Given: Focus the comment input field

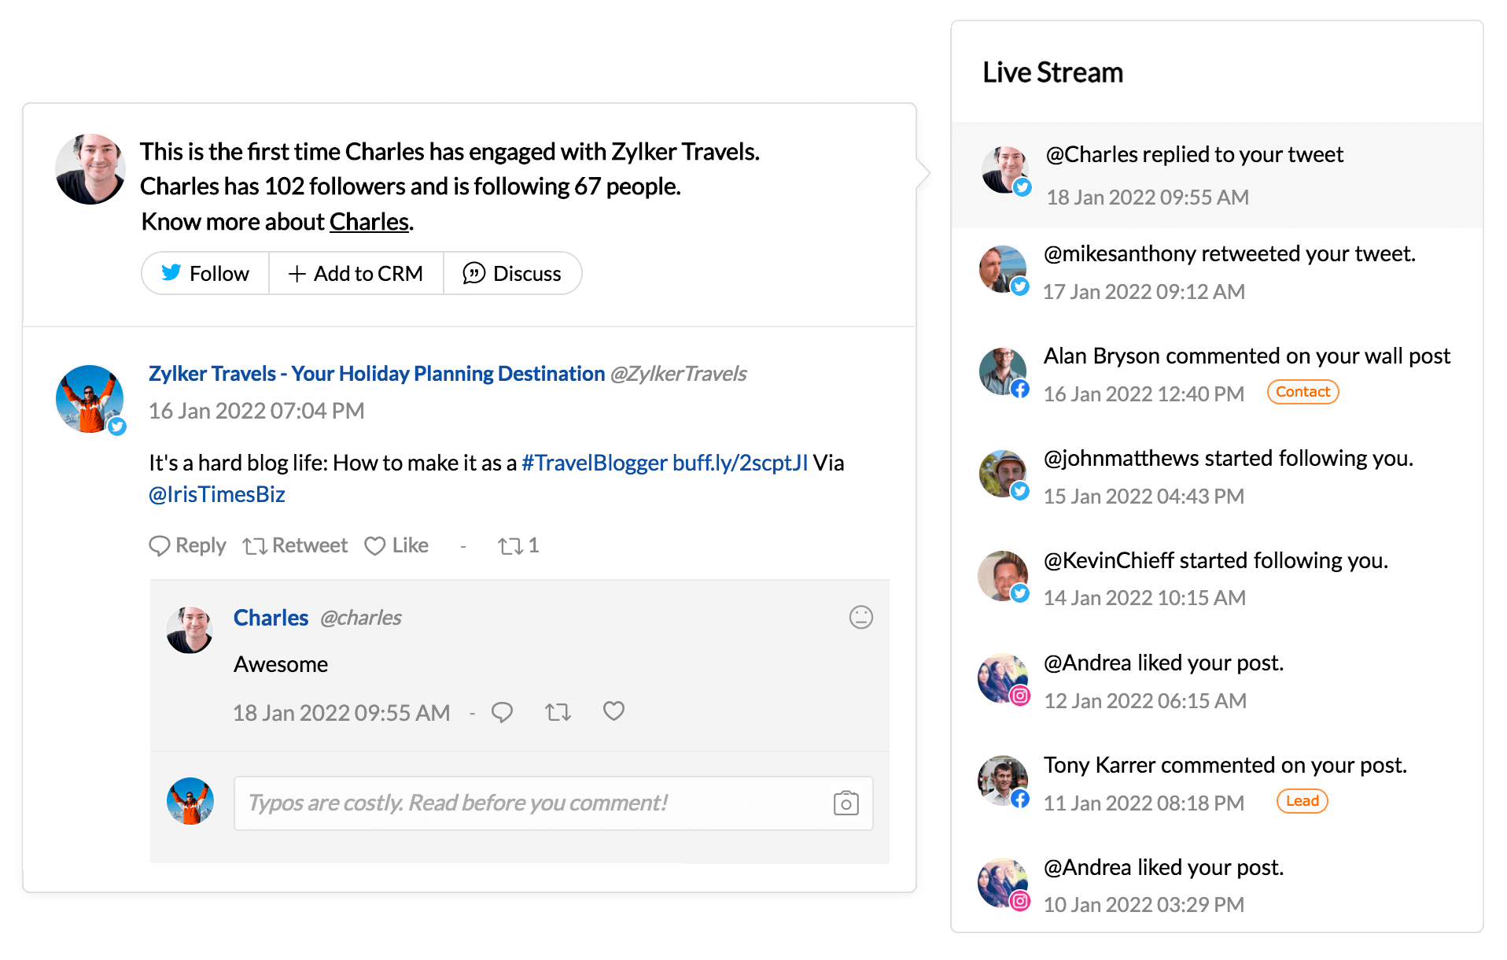Looking at the screenshot, I should tap(553, 803).
